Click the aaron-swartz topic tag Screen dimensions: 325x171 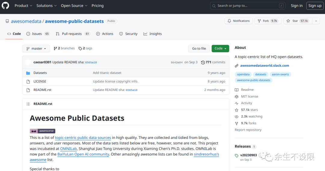pos(280,74)
